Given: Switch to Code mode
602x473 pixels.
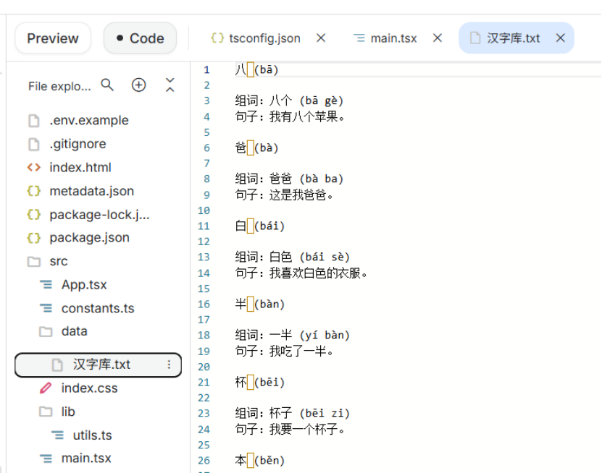Looking at the screenshot, I should pos(140,38).
